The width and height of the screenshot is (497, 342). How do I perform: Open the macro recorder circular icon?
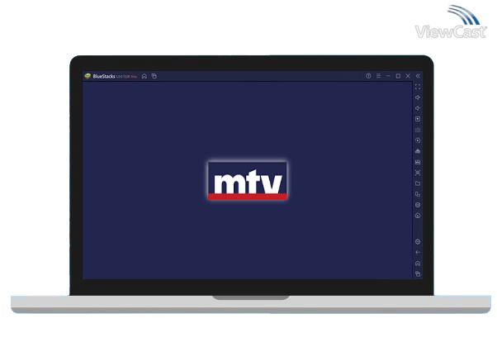[x=418, y=140]
